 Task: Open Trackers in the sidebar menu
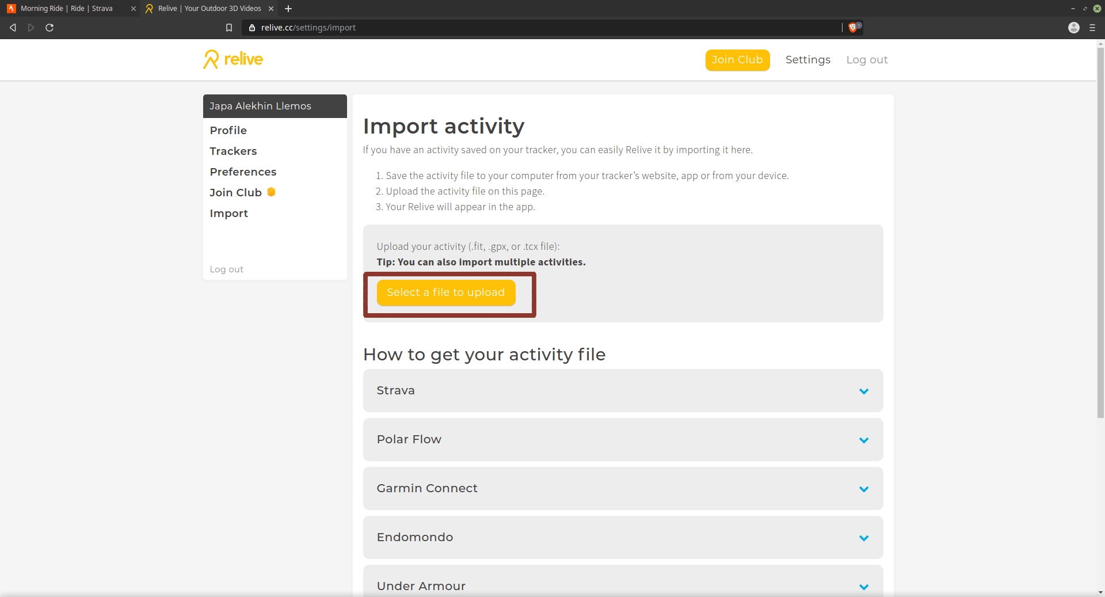click(x=233, y=151)
